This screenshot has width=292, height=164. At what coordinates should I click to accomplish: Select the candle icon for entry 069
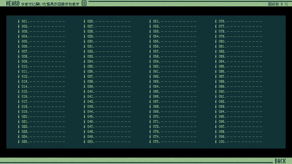pyautogui.click(x=150, y=111)
